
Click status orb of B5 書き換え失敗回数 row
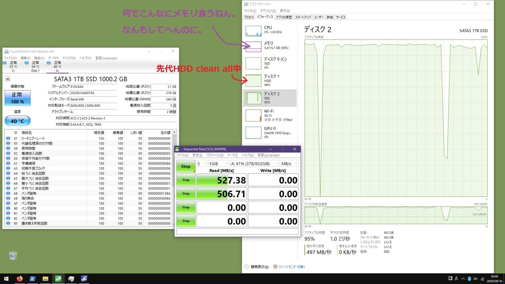coord(8,223)
